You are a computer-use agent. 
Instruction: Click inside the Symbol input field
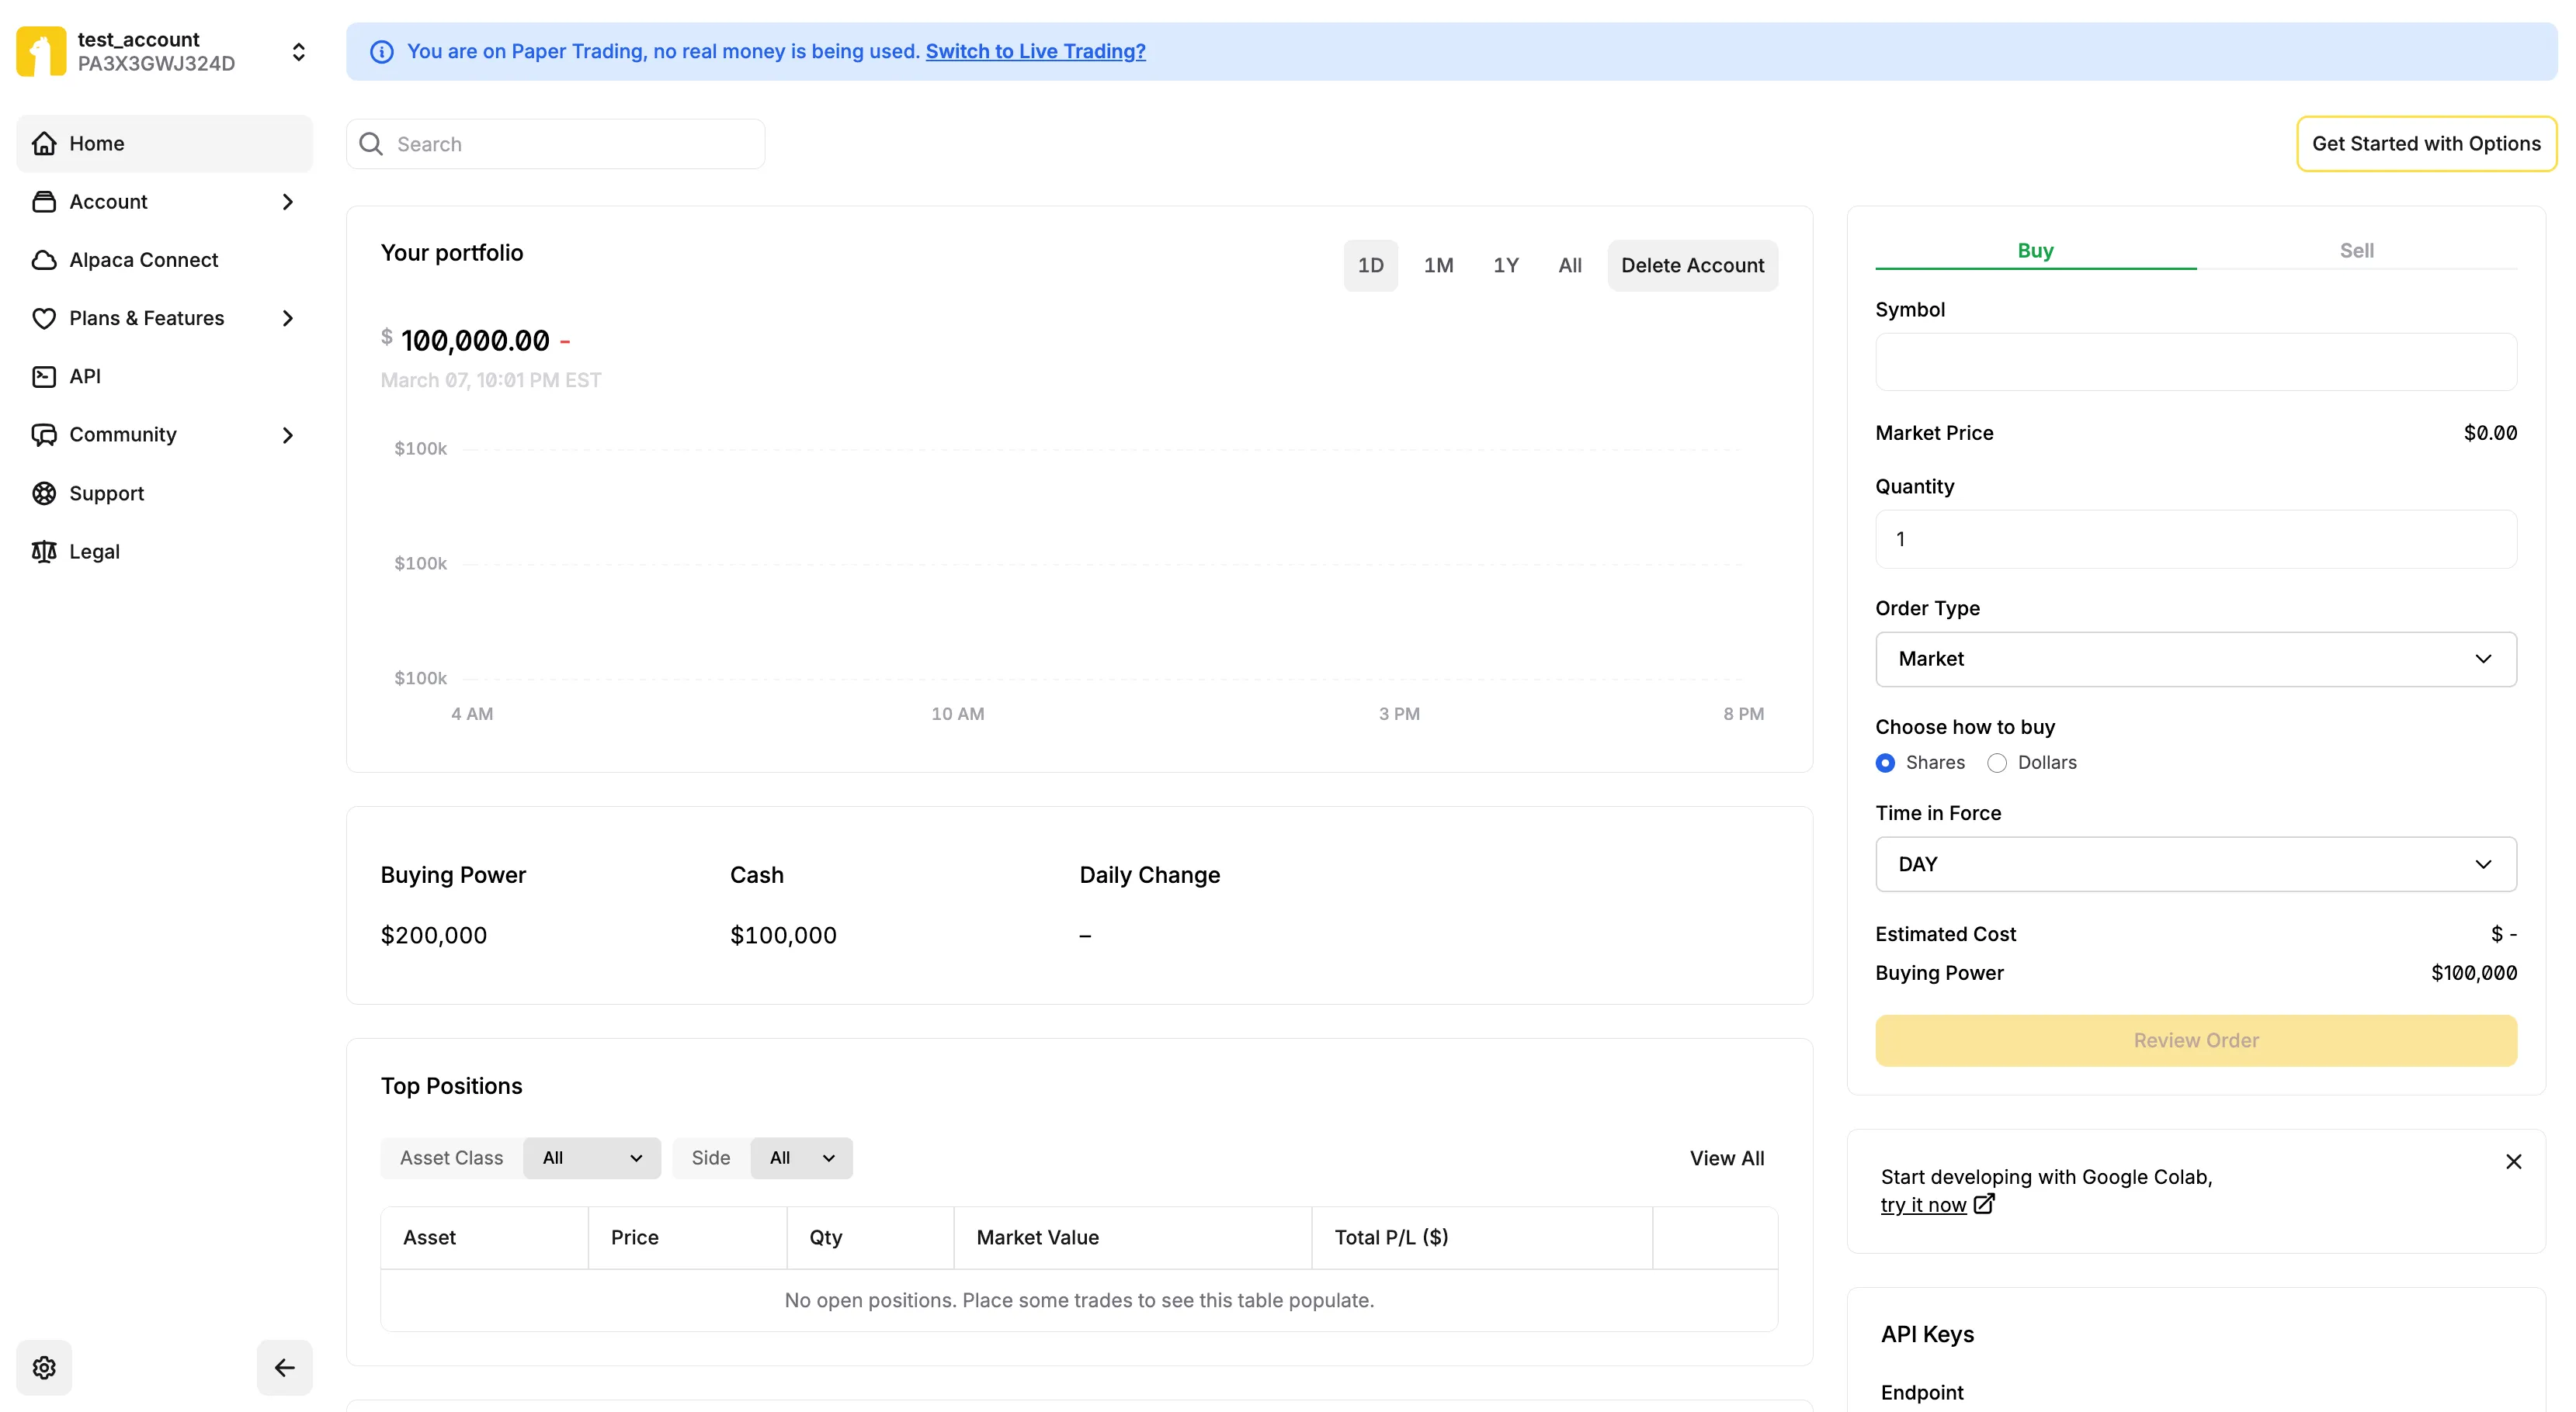2194,362
